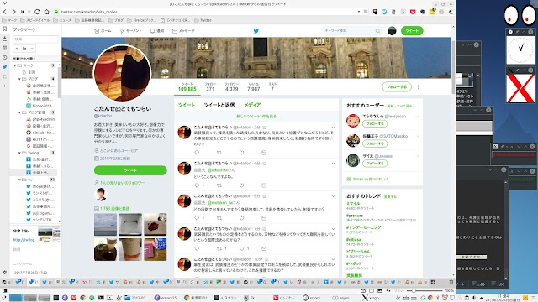This screenshot has width=538, height=302.
Task: Open モーメント (Moments) in Twitter nav
Action: click(130, 31)
